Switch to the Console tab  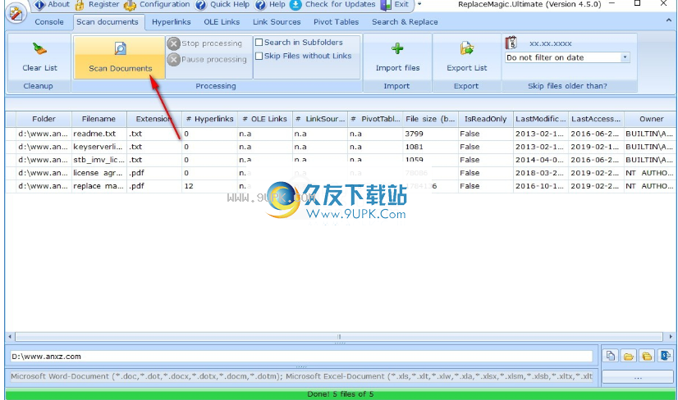tap(49, 21)
